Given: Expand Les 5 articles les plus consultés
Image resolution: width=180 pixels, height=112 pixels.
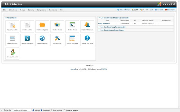Looking at the screenshot, I should point(113,27).
